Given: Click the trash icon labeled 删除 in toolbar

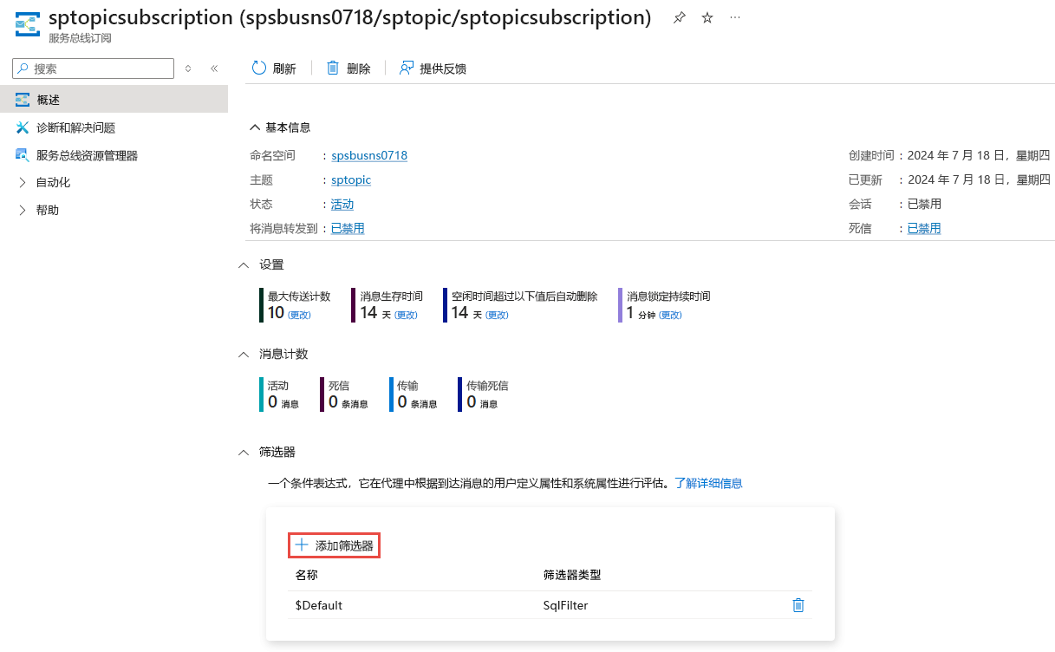Looking at the screenshot, I should [333, 68].
